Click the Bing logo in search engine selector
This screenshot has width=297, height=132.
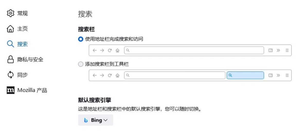[x=86, y=120]
